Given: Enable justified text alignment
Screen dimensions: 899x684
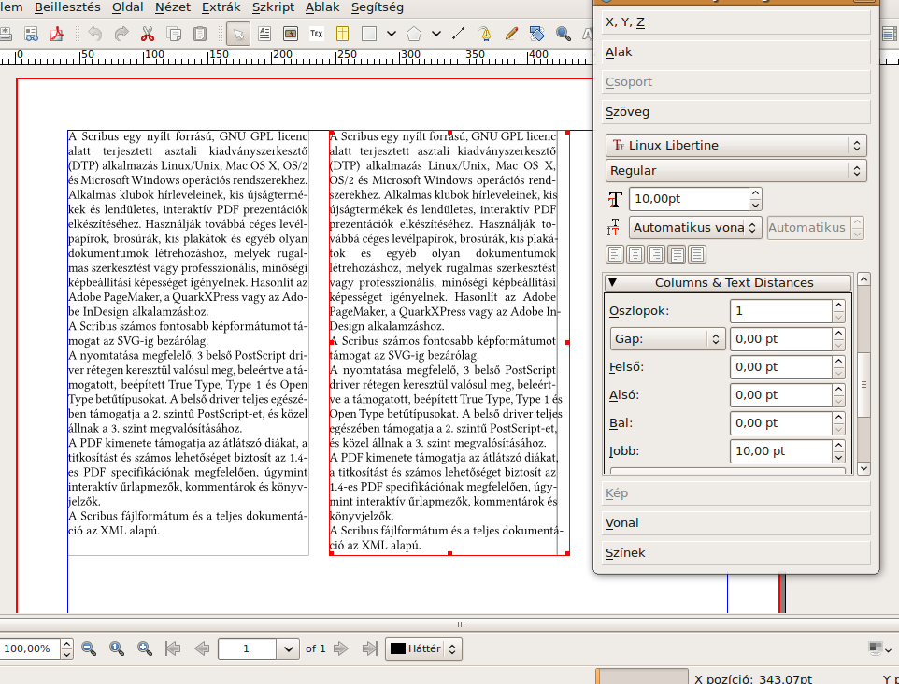Looking at the screenshot, I should click(677, 254).
